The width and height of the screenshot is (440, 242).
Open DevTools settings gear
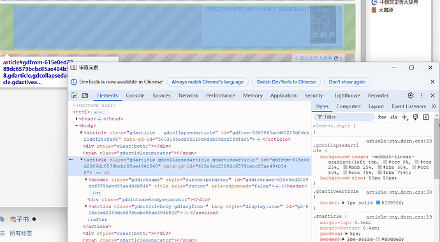411,96
